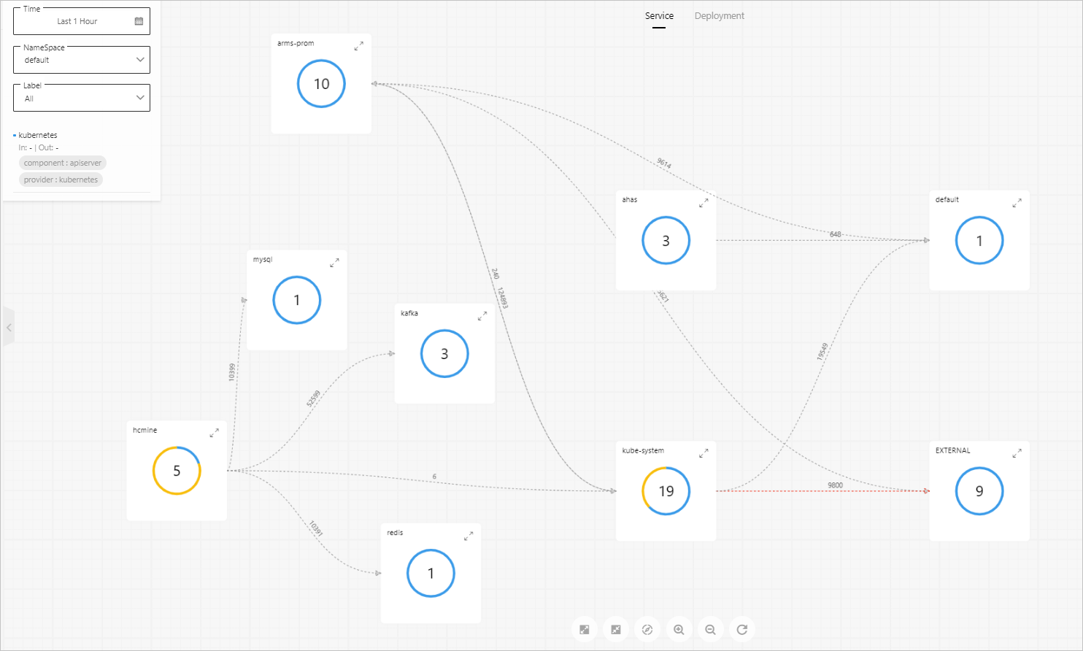
Task: Click the edge label 9614
Action: 664,163
